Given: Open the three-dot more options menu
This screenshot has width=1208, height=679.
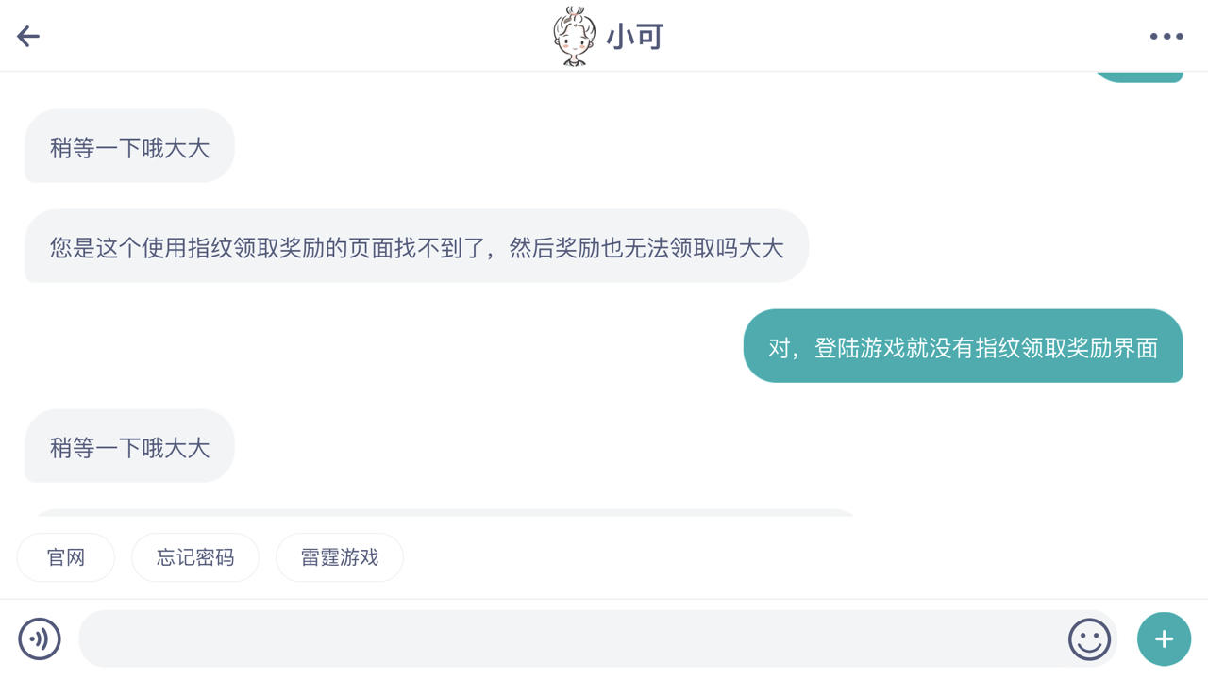Looking at the screenshot, I should [x=1166, y=36].
